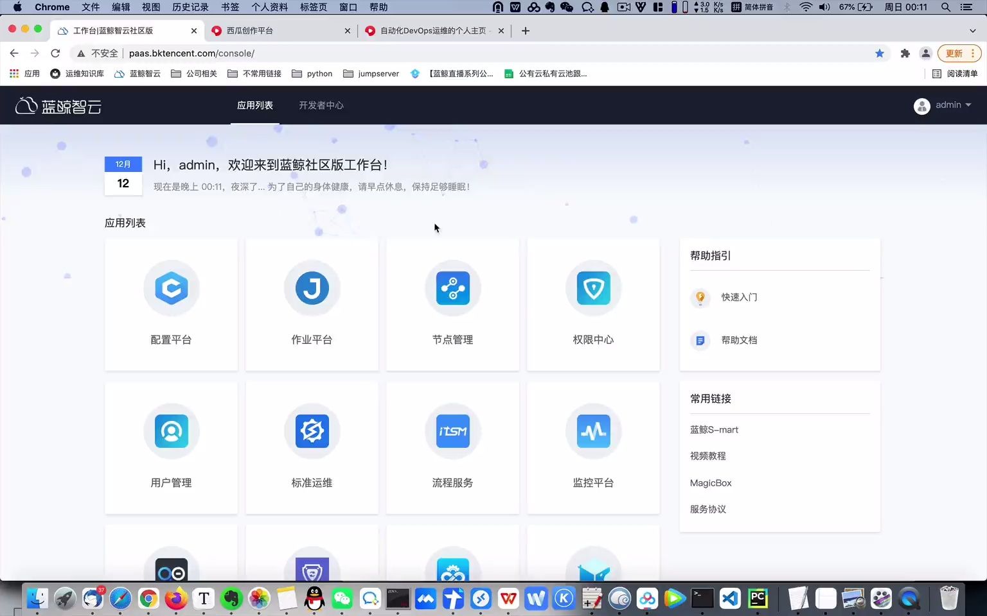Image resolution: width=987 pixels, height=616 pixels.
Task: Open the 监控平台 app icon
Action: pos(593,431)
